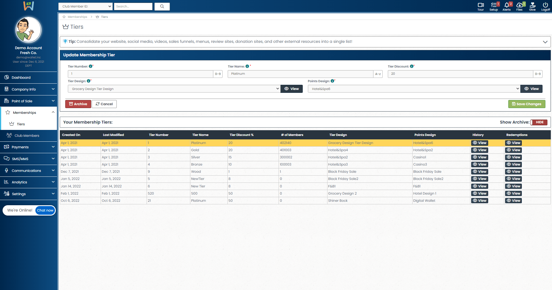The height and width of the screenshot is (290, 552).
Task: Click the Logoff power icon
Action: click(545, 5)
